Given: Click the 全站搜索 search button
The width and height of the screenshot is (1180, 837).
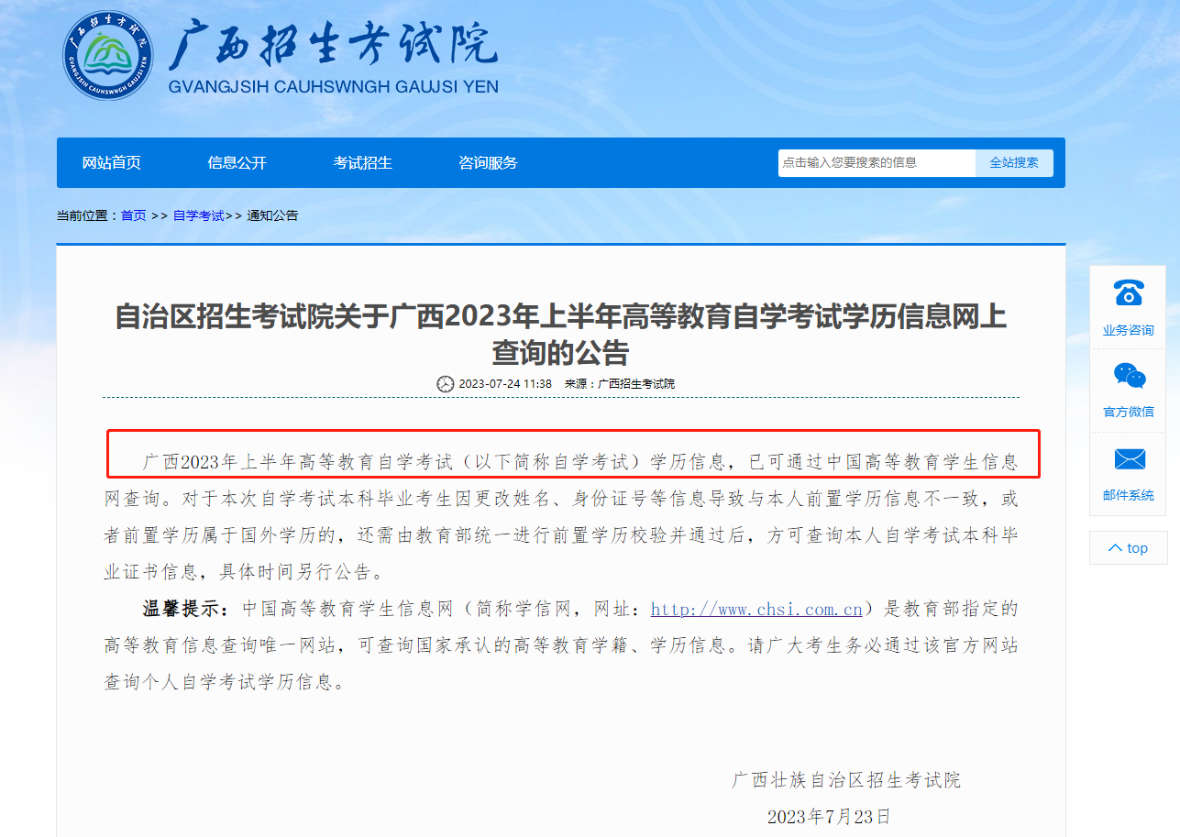Looking at the screenshot, I should click(1014, 162).
